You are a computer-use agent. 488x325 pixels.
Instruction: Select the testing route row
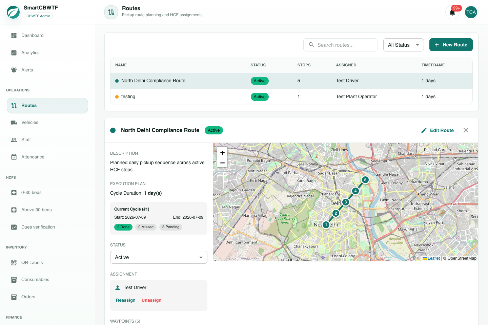pos(291,97)
